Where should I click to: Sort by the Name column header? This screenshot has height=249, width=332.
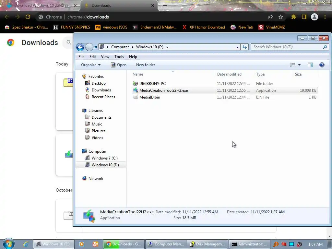173,74
